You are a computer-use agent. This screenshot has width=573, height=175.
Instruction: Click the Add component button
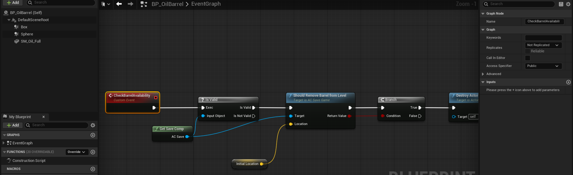click(13, 2)
